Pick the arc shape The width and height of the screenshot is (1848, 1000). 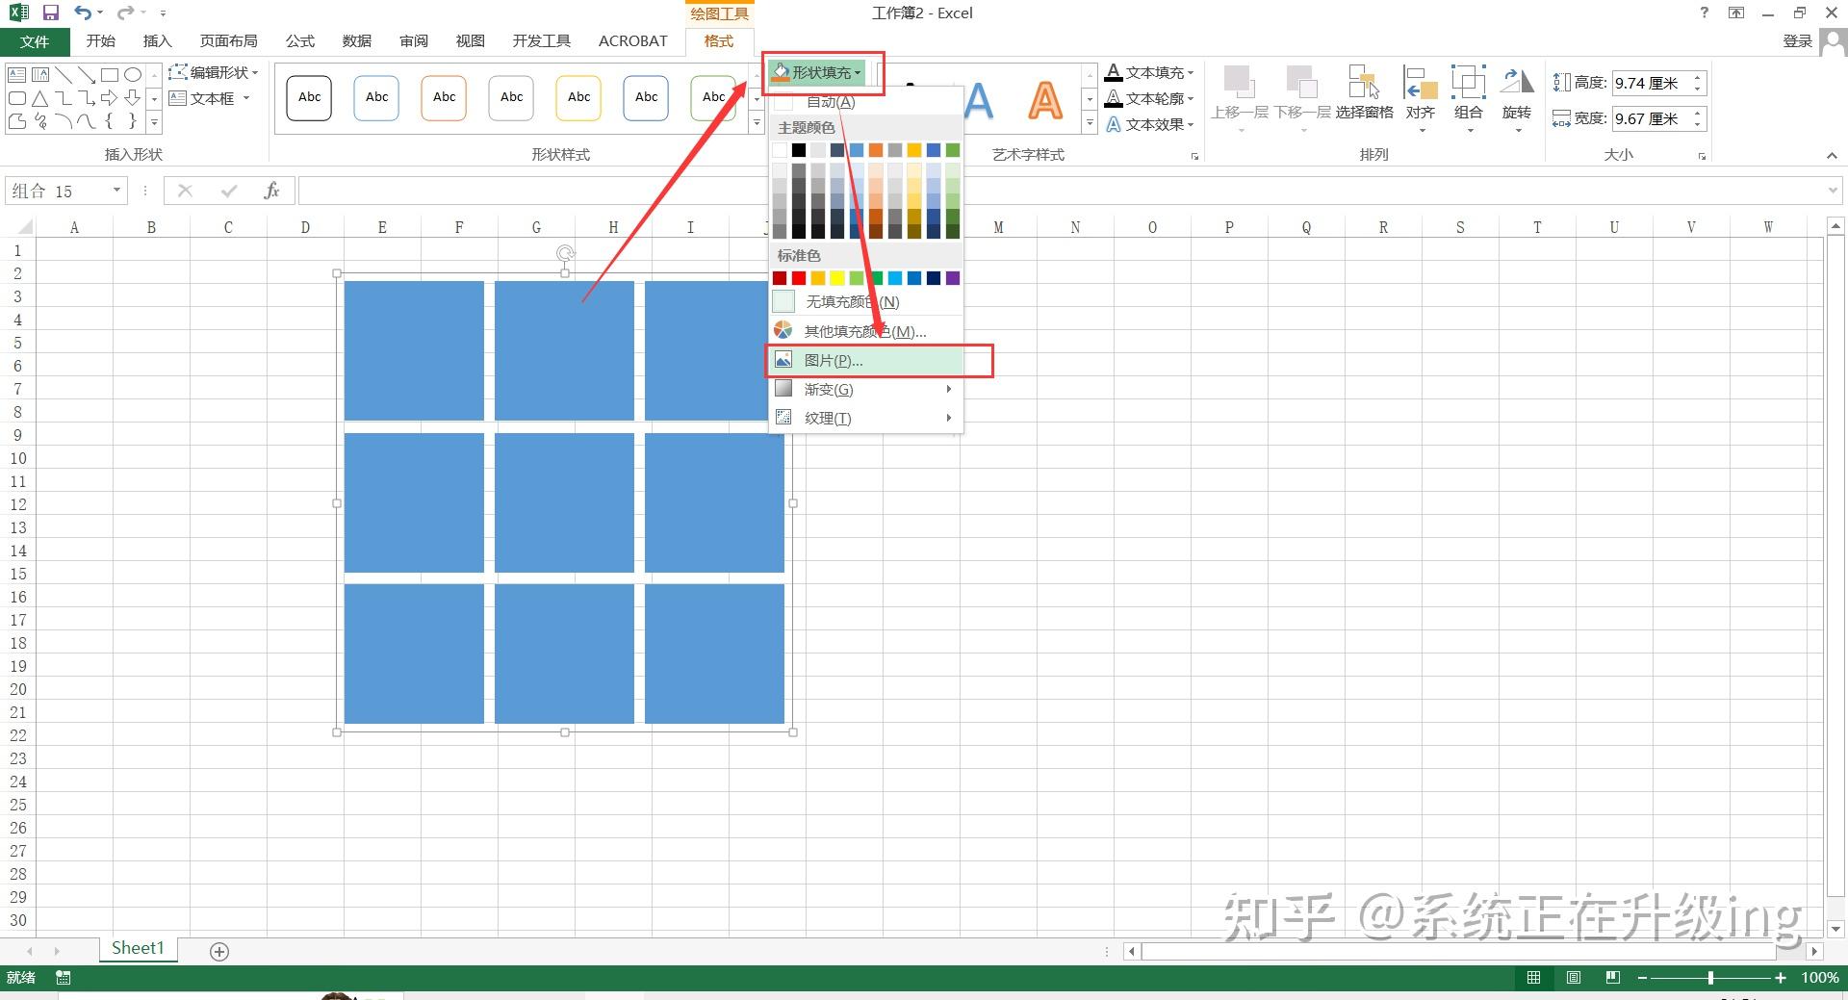pyautogui.click(x=63, y=120)
